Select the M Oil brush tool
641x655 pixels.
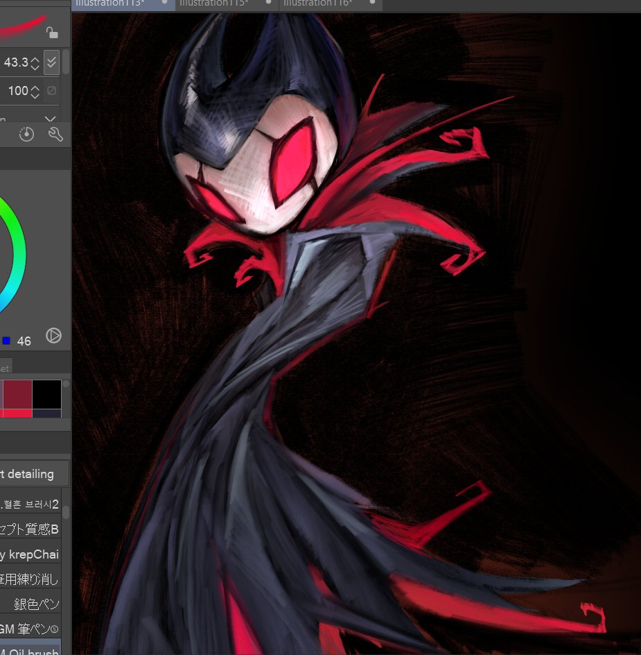click(31, 650)
